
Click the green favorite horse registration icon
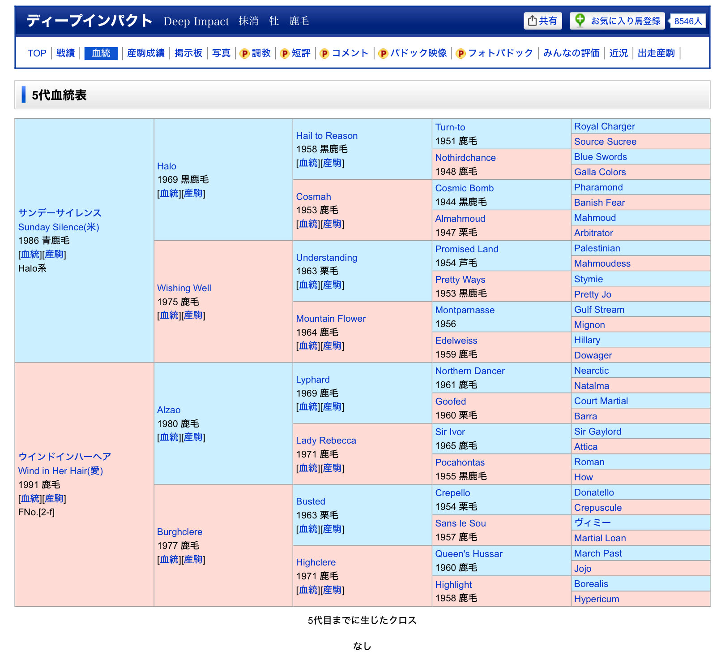click(580, 21)
